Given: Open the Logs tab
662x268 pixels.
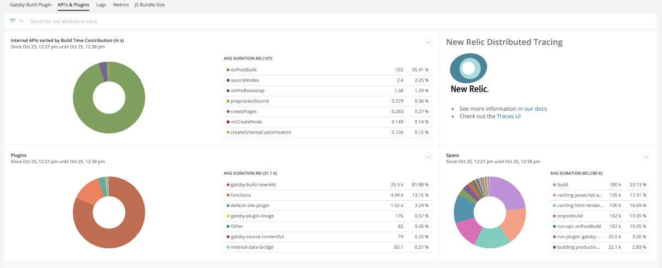Looking at the screenshot, I should tap(101, 4).
